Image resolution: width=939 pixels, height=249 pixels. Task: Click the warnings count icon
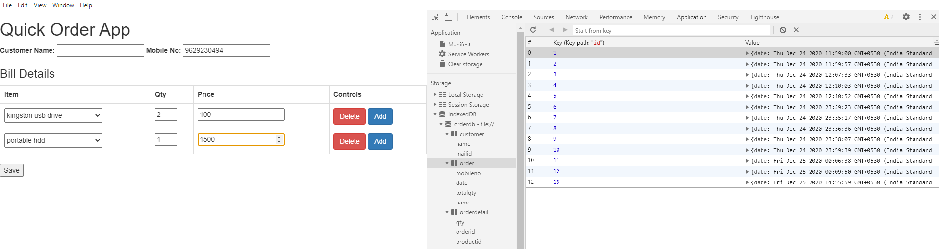click(x=888, y=17)
